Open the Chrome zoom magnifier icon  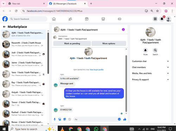pyautogui.click(x=152, y=11)
